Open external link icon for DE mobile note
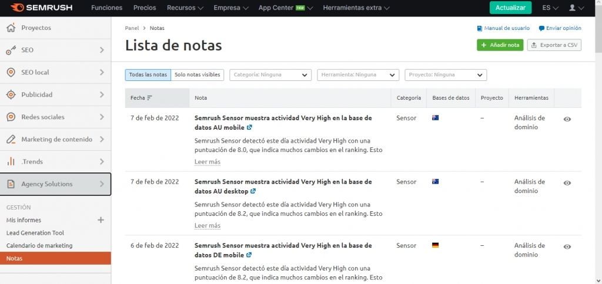602x284 pixels. 249,255
